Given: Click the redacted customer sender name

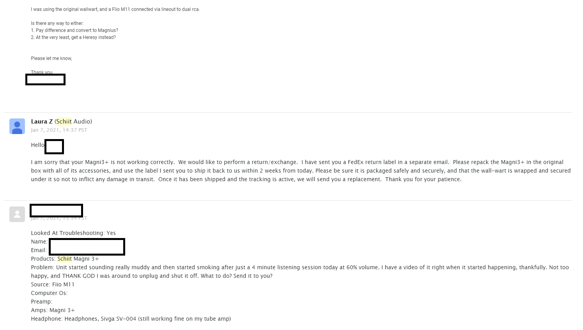Looking at the screenshot, I should click(x=56, y=210).
